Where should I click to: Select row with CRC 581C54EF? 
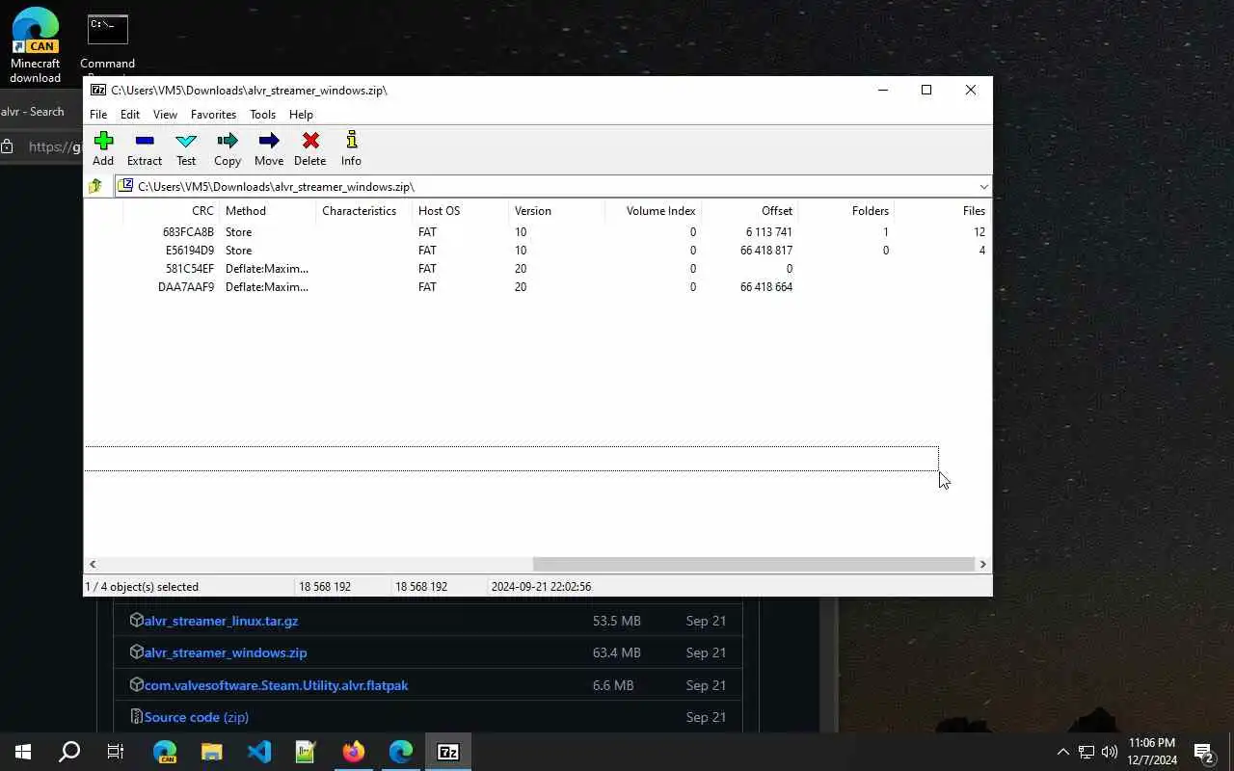[x=537, y=269]
